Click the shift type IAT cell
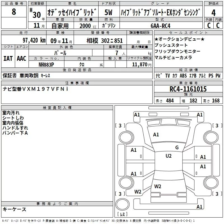Image resolution: width=224 pixels, height=224 pixels. click(8, 59)
